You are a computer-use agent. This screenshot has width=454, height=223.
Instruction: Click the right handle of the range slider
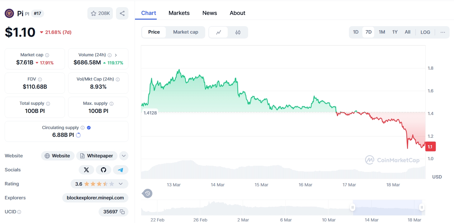point(422,207)
